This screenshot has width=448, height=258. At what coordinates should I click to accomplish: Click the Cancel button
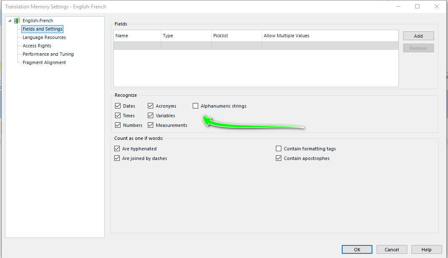391,250
